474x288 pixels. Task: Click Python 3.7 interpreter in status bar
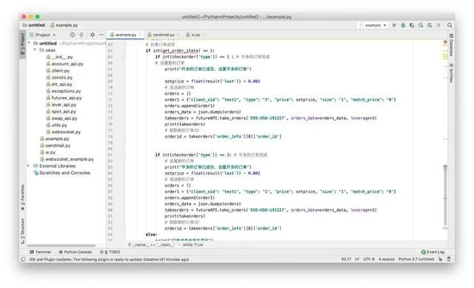coord(416,259)
